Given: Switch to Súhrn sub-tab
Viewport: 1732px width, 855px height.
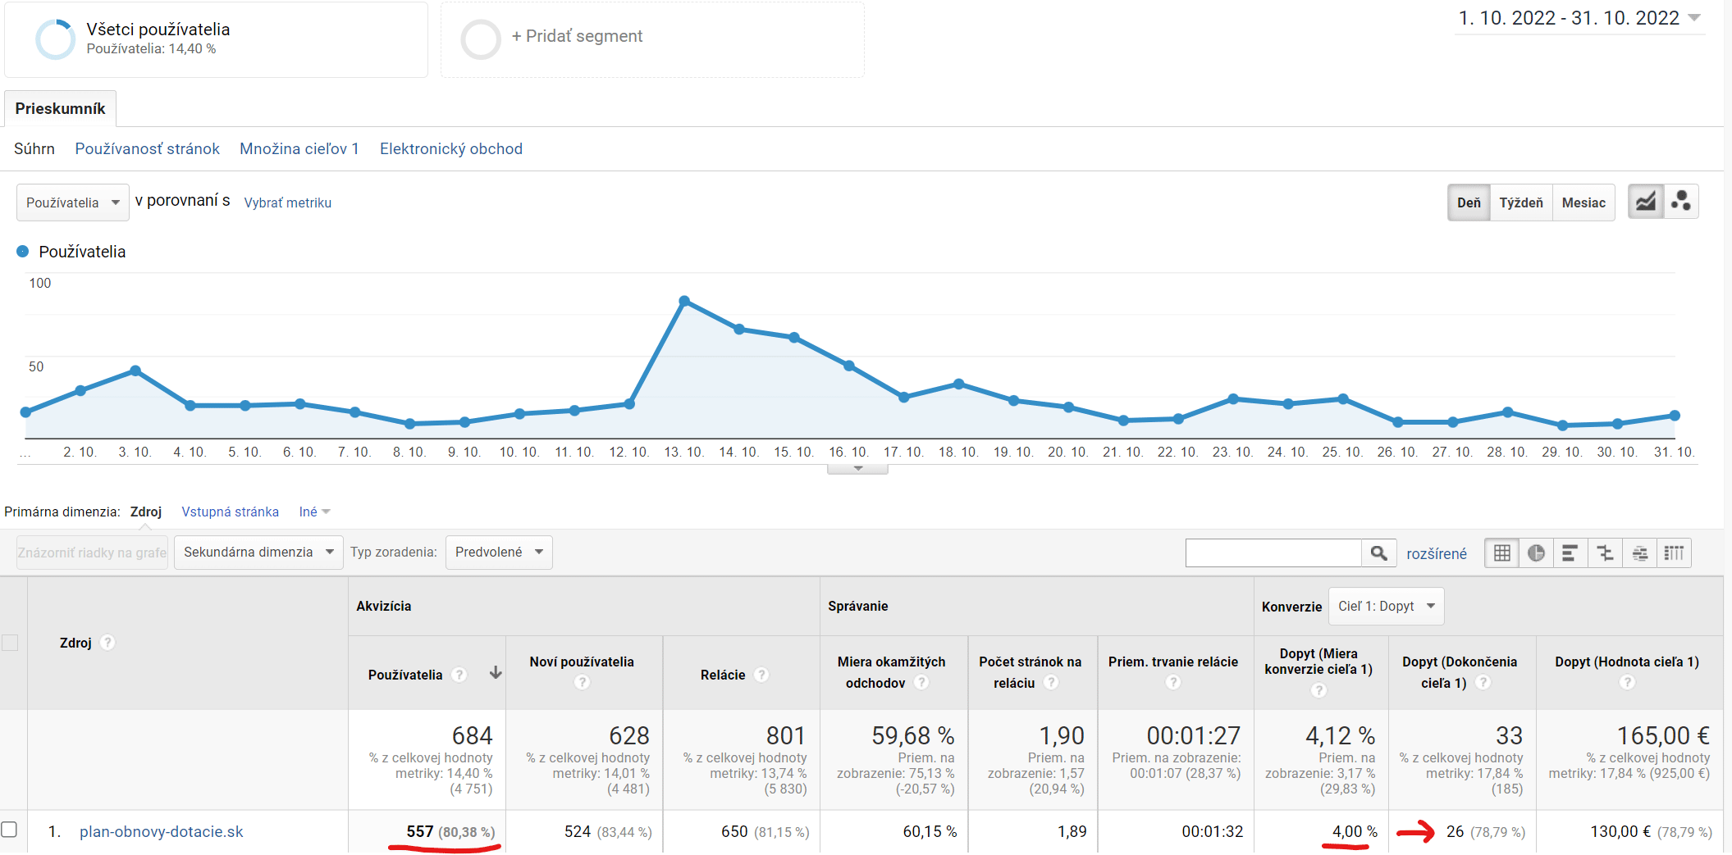Looking at the screenshot, I should coord(34,148).
